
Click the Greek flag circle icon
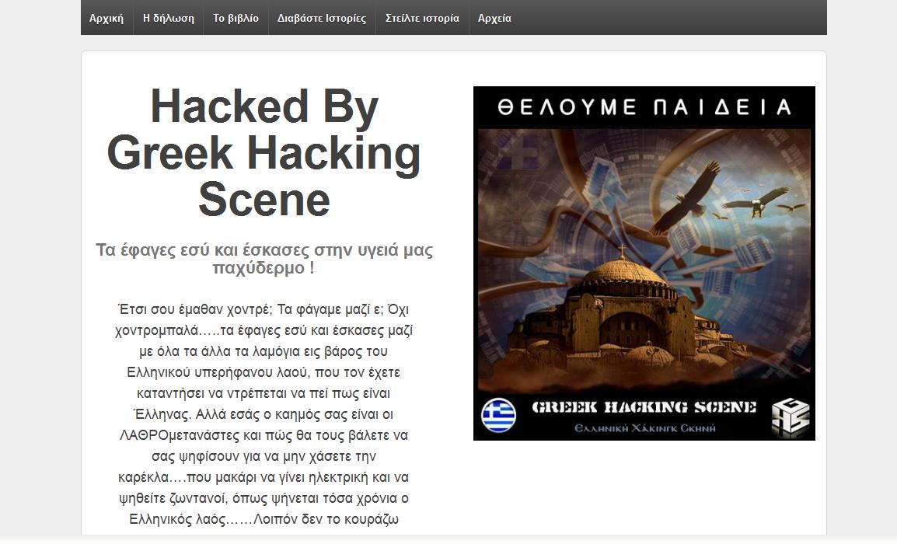[x=498, y=415]
